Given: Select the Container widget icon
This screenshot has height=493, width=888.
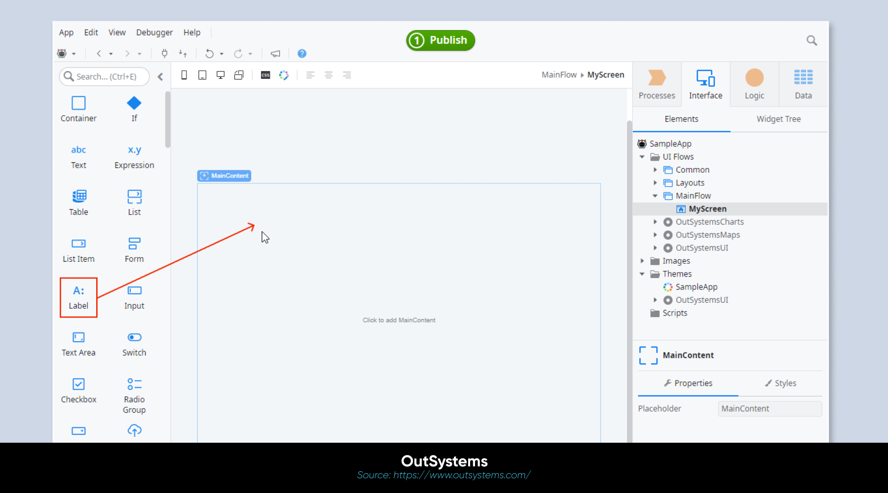Looking at the screenshot, I should (x=78, y=103).
